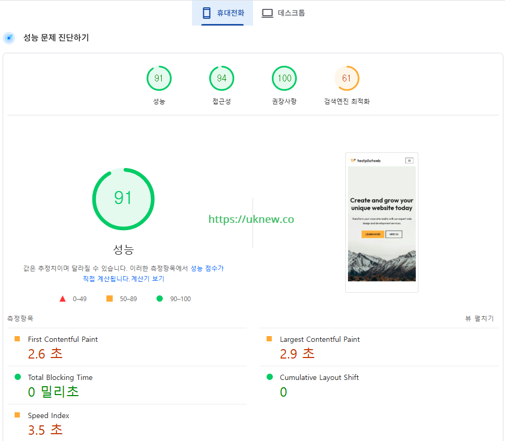Switch to the 데스크톱 tab
Screen dimensions: 505x441
click(x=283, y=13)
